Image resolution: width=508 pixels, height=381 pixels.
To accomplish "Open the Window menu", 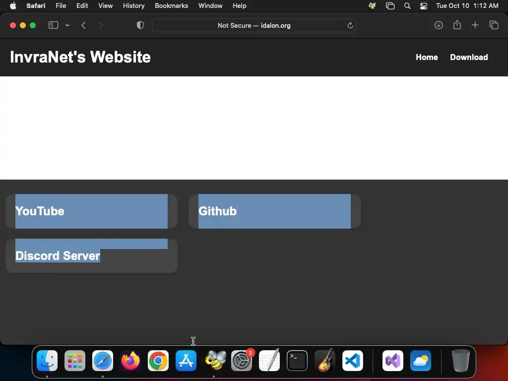I will (210, 6).
